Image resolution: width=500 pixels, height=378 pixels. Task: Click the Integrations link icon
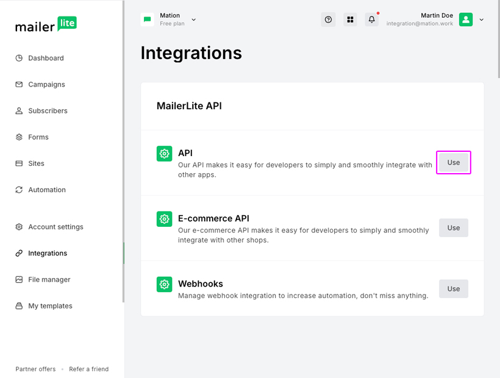coord(19,253)
